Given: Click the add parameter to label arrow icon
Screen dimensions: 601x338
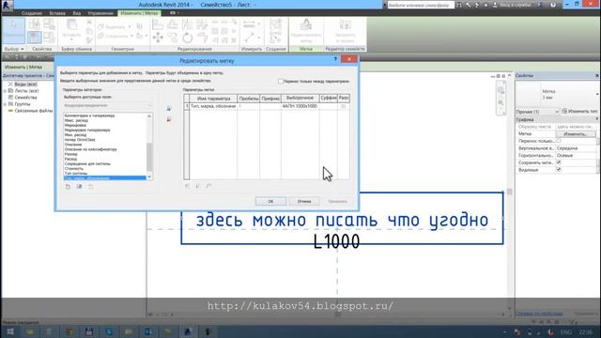Looking at the screenshot, I should tap(169, 109).
